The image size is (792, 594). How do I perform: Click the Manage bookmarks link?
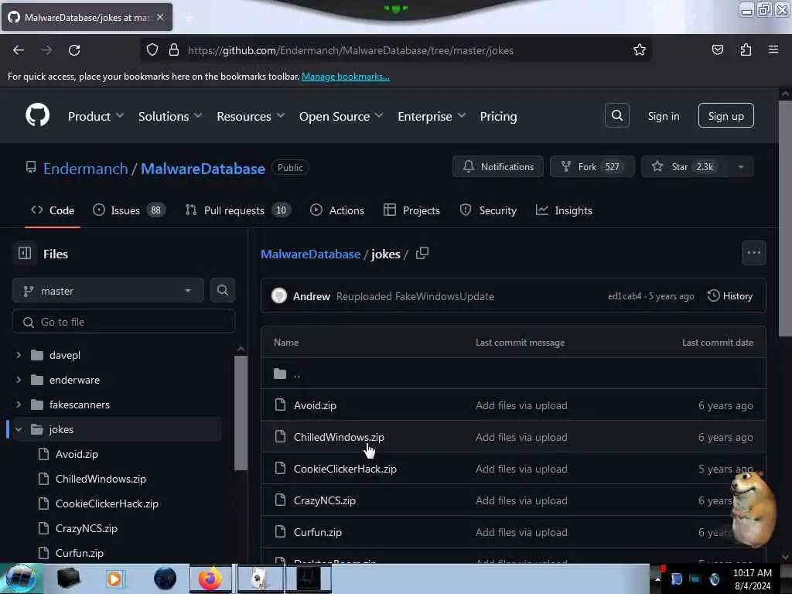pos(346,77)
